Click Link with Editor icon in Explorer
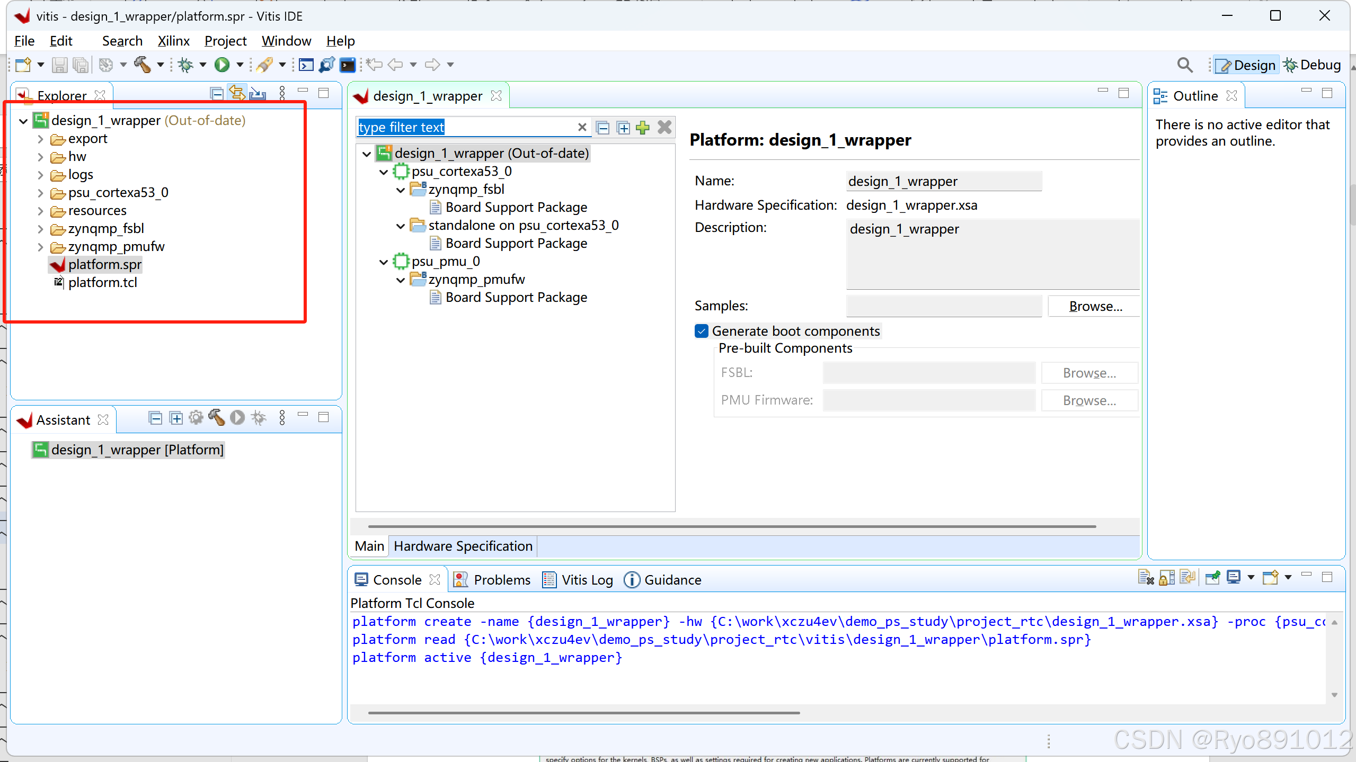 point(237,94)
